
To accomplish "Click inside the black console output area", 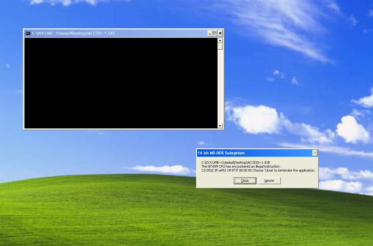I will pyautogui.click(x=121, y=83).
